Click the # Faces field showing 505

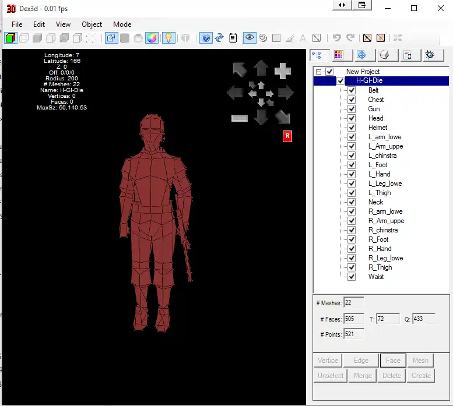coord(354,319)
